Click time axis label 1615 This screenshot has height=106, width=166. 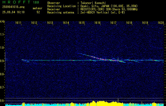(82, 23)
